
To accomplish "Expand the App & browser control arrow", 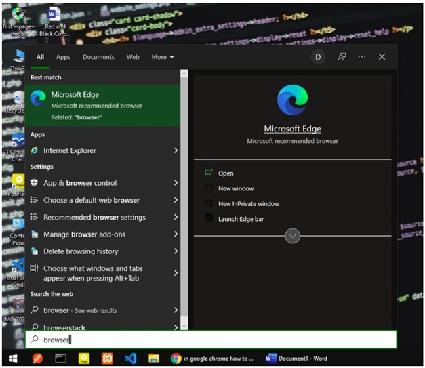I will tap(176, 183).
